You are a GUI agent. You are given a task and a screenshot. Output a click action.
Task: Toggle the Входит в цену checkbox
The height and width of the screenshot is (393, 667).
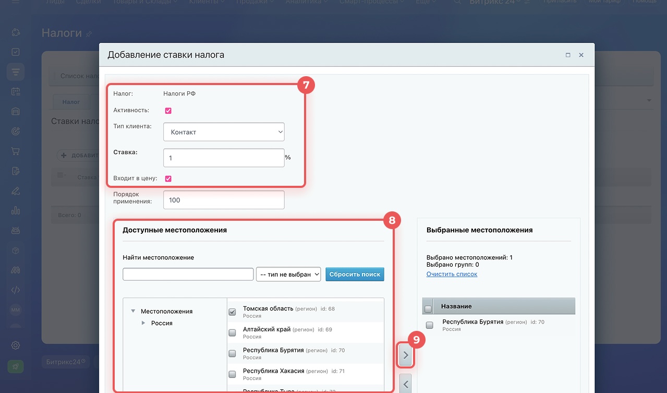[x=168, y=178]
